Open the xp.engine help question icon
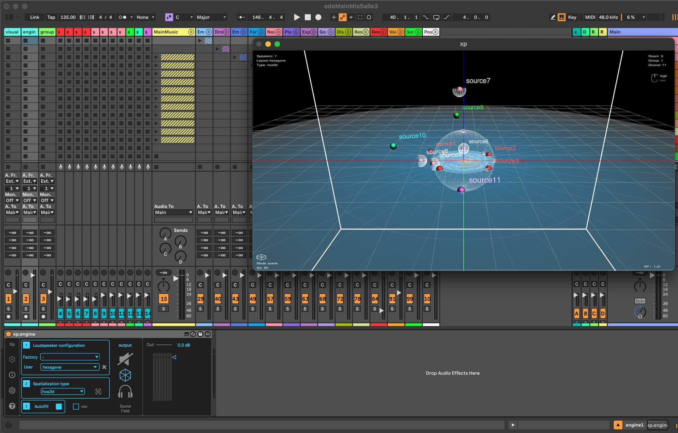The image size is (678, 433). pyautogui.click(x=12, y=406)
